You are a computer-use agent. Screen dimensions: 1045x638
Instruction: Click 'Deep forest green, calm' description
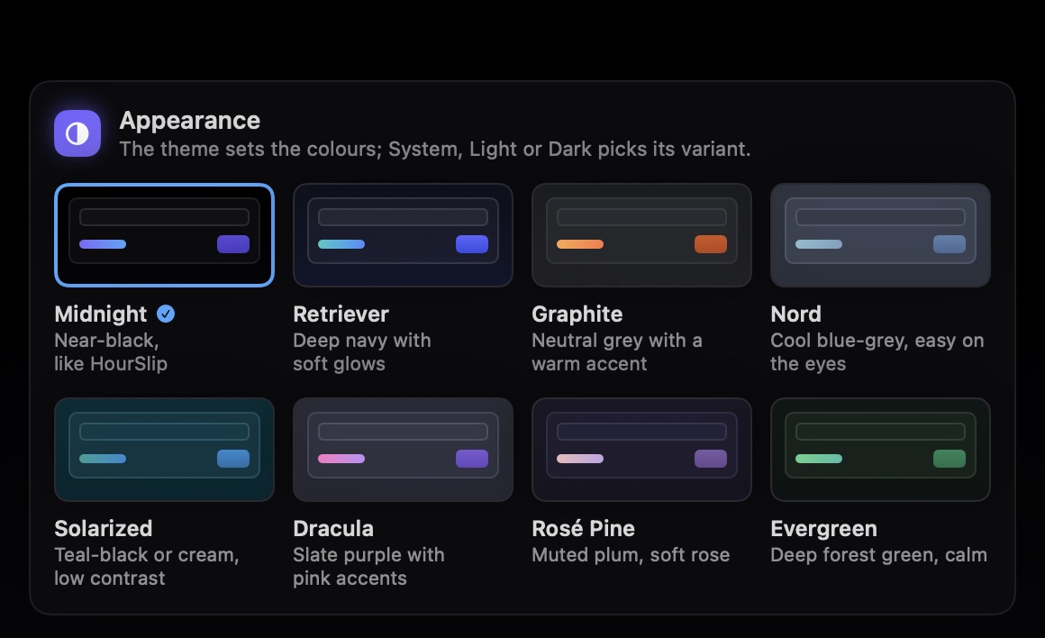click(878, 555)
